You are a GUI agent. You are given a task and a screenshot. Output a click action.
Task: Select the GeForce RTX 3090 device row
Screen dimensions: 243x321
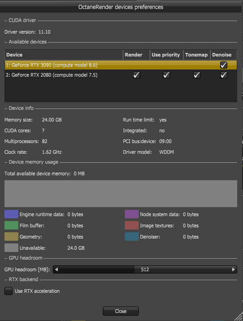(x=121, y=65)
